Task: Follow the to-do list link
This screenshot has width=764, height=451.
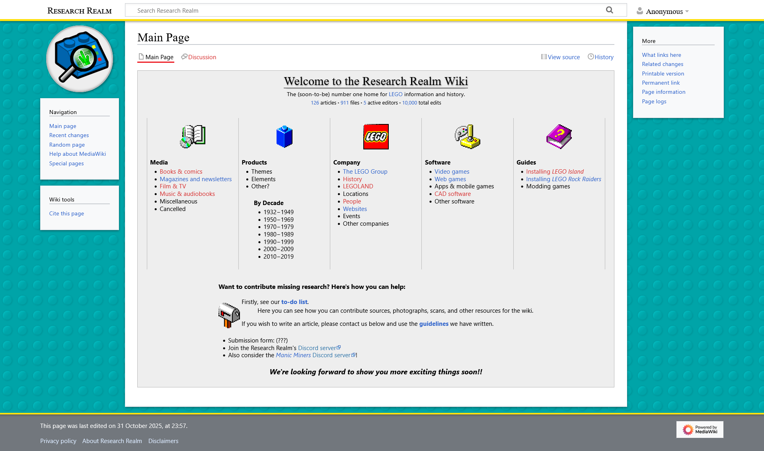Action: coord(294,302)
